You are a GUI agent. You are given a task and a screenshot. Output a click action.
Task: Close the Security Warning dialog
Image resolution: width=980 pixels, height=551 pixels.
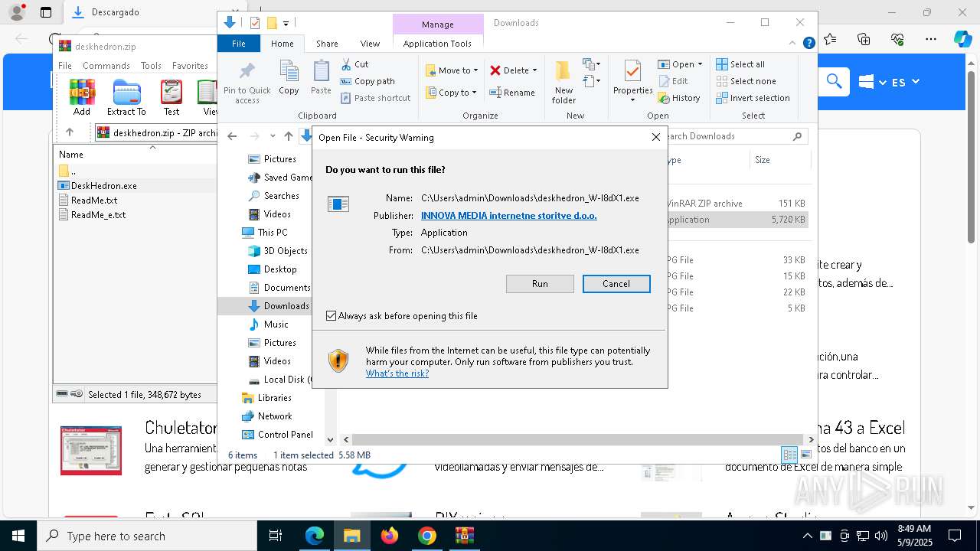point(655,137)
